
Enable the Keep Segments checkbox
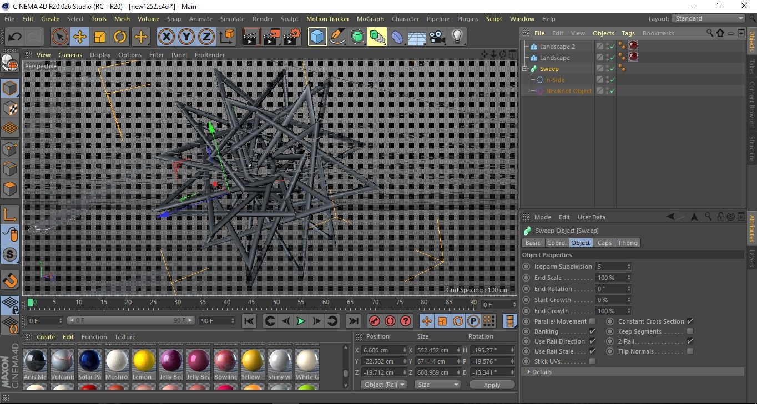pyautogui.click(x=690, y=331)
